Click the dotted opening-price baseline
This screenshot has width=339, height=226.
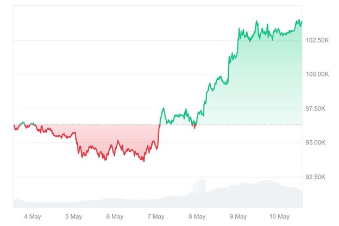click(244, 124)
